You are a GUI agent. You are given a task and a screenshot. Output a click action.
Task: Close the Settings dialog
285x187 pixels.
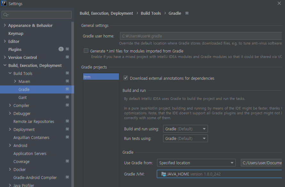pyautogui.click(x=279, y=3)
